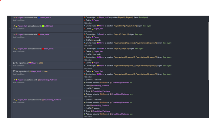
Task: Click Hurt_Block icon in Player collision condition
Action: click(39, 35)
